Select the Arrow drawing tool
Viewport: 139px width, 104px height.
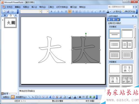(x=33, y=97)
